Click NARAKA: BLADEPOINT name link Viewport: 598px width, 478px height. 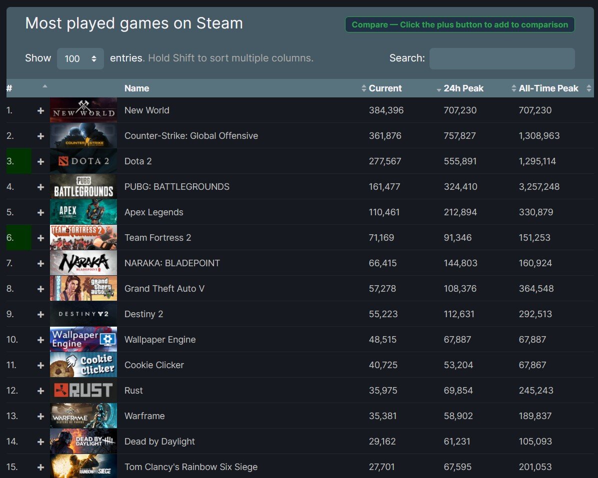172,264
